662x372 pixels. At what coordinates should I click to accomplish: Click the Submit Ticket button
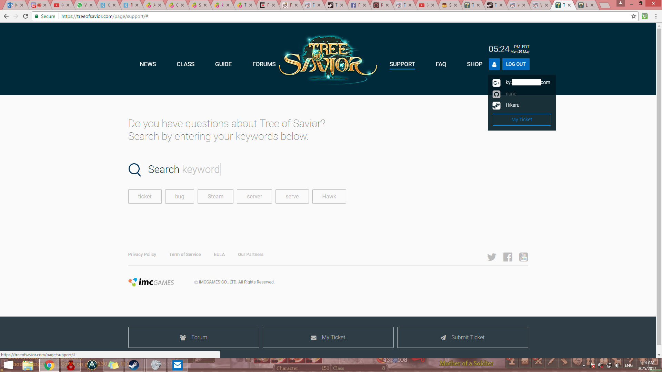pos(462,338)
